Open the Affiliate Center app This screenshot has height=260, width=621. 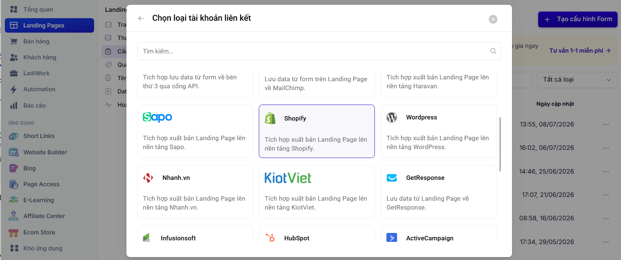click(49, 216)
